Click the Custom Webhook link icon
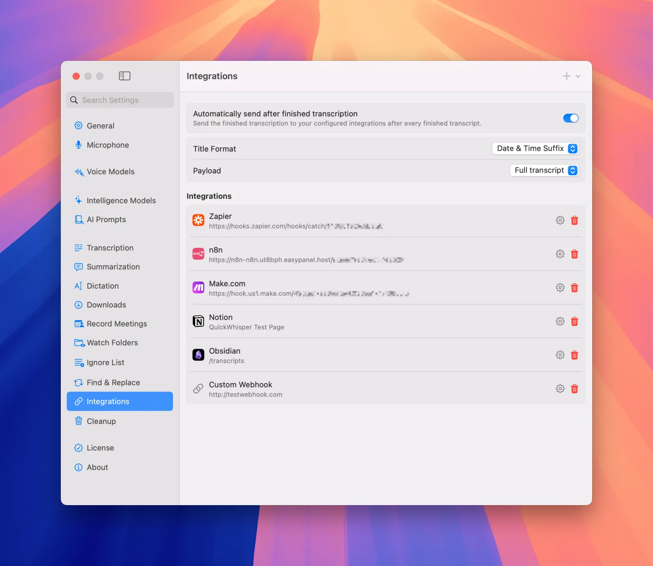 (x=198, y=389)
